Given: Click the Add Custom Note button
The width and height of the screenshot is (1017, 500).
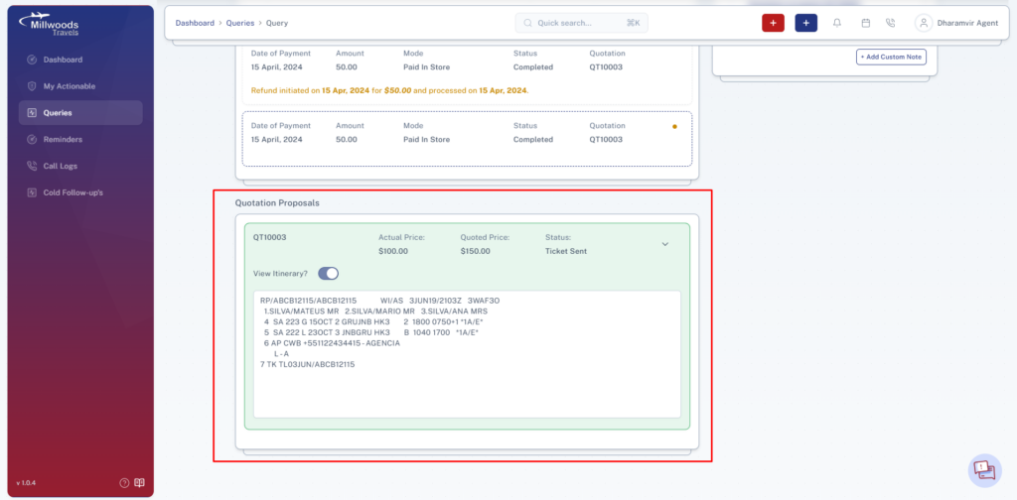Looking at the screenshot, I should 891,57.
